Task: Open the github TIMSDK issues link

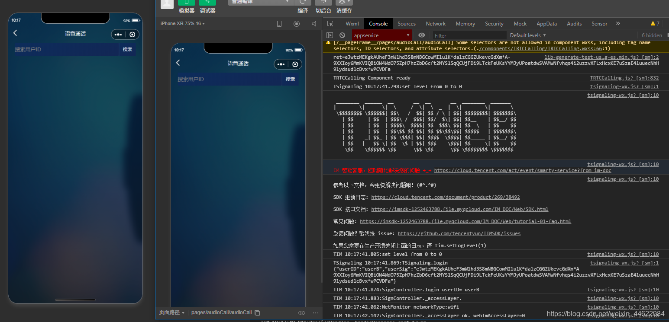Action: click(459, 233)
